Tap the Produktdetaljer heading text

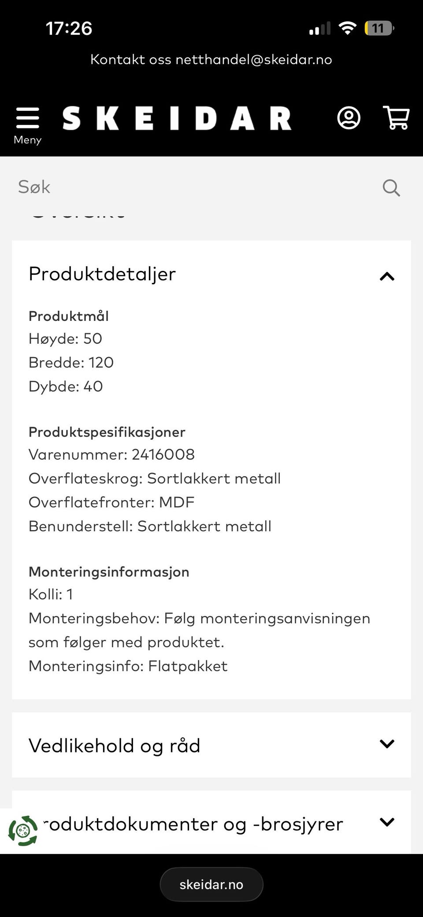[102, 274]
